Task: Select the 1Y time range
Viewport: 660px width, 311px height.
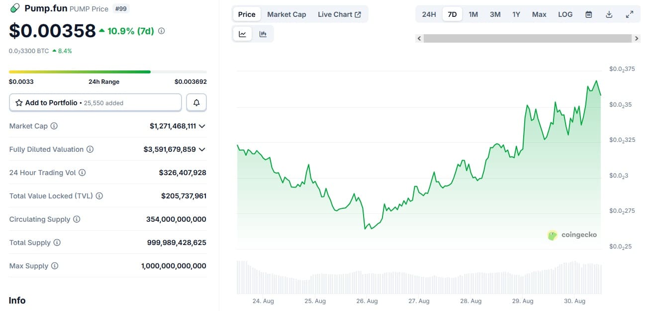Action: (516, 14)
